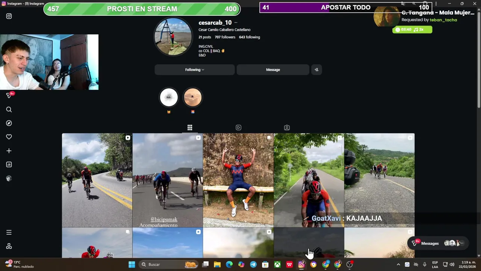481x271 pixels.
Task: Open the Search magnifier in sidebar
Action: [x=9, y=110]
